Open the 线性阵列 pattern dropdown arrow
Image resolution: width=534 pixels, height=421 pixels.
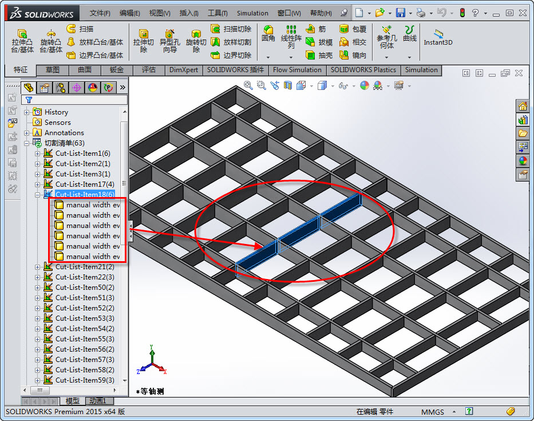click(291, 57)
